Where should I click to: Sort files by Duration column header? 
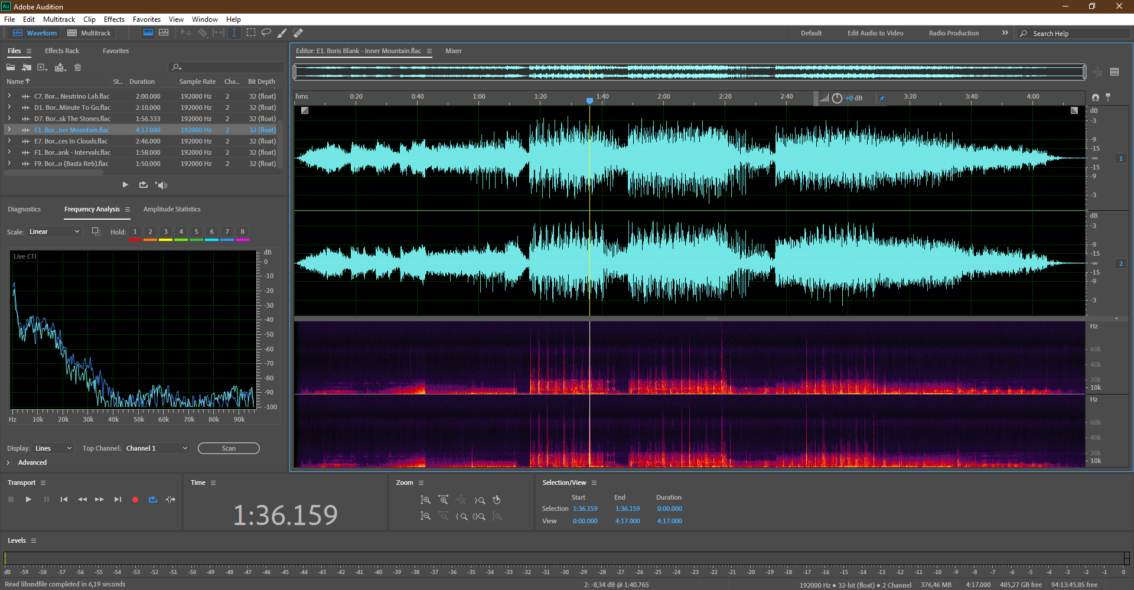pos(142,82)
